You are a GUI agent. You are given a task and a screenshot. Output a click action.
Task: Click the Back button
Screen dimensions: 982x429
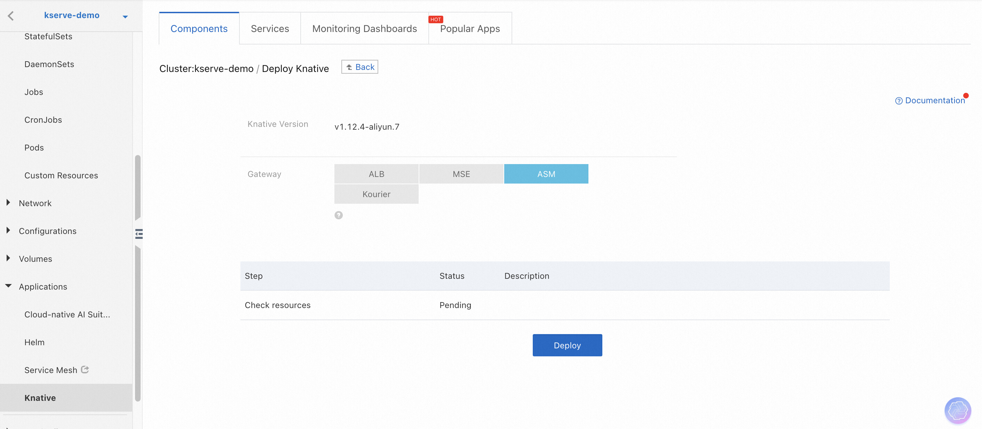359,67
